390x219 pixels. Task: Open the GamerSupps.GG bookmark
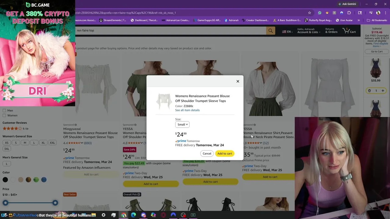click(x=207, y=20)
